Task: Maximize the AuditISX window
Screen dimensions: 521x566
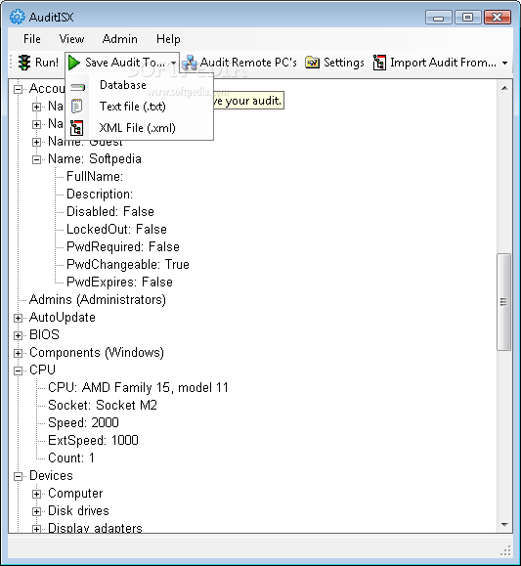Action: 468,17
